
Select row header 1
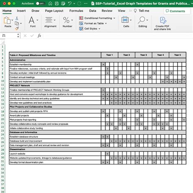[x=2, y=46]
